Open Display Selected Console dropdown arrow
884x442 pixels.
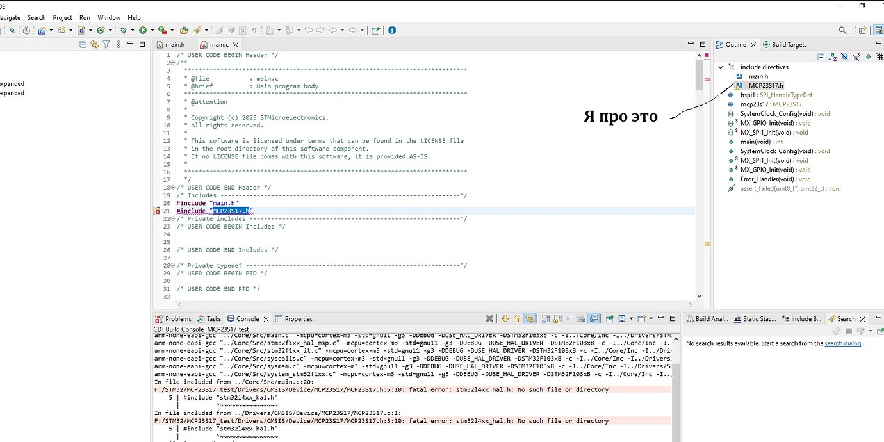[631, 318]
